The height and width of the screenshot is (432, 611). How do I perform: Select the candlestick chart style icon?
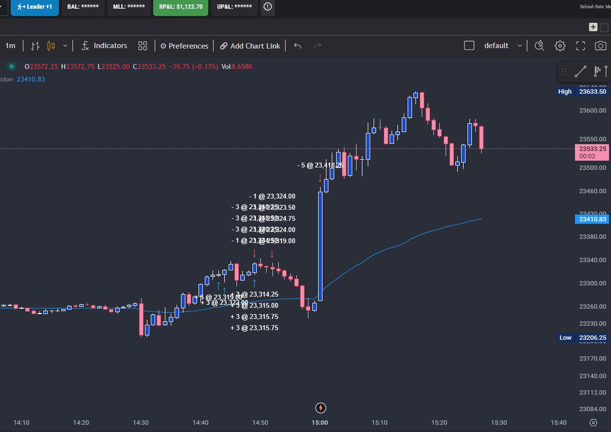[51, 46]
